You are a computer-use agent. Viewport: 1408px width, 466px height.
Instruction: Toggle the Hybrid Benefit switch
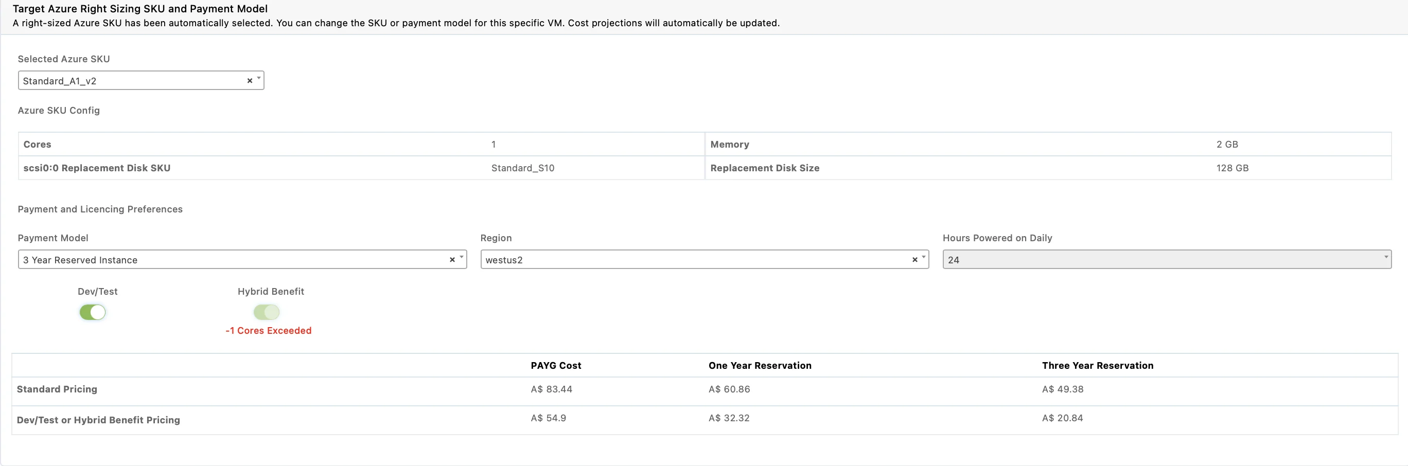click(x=266, y=313)
